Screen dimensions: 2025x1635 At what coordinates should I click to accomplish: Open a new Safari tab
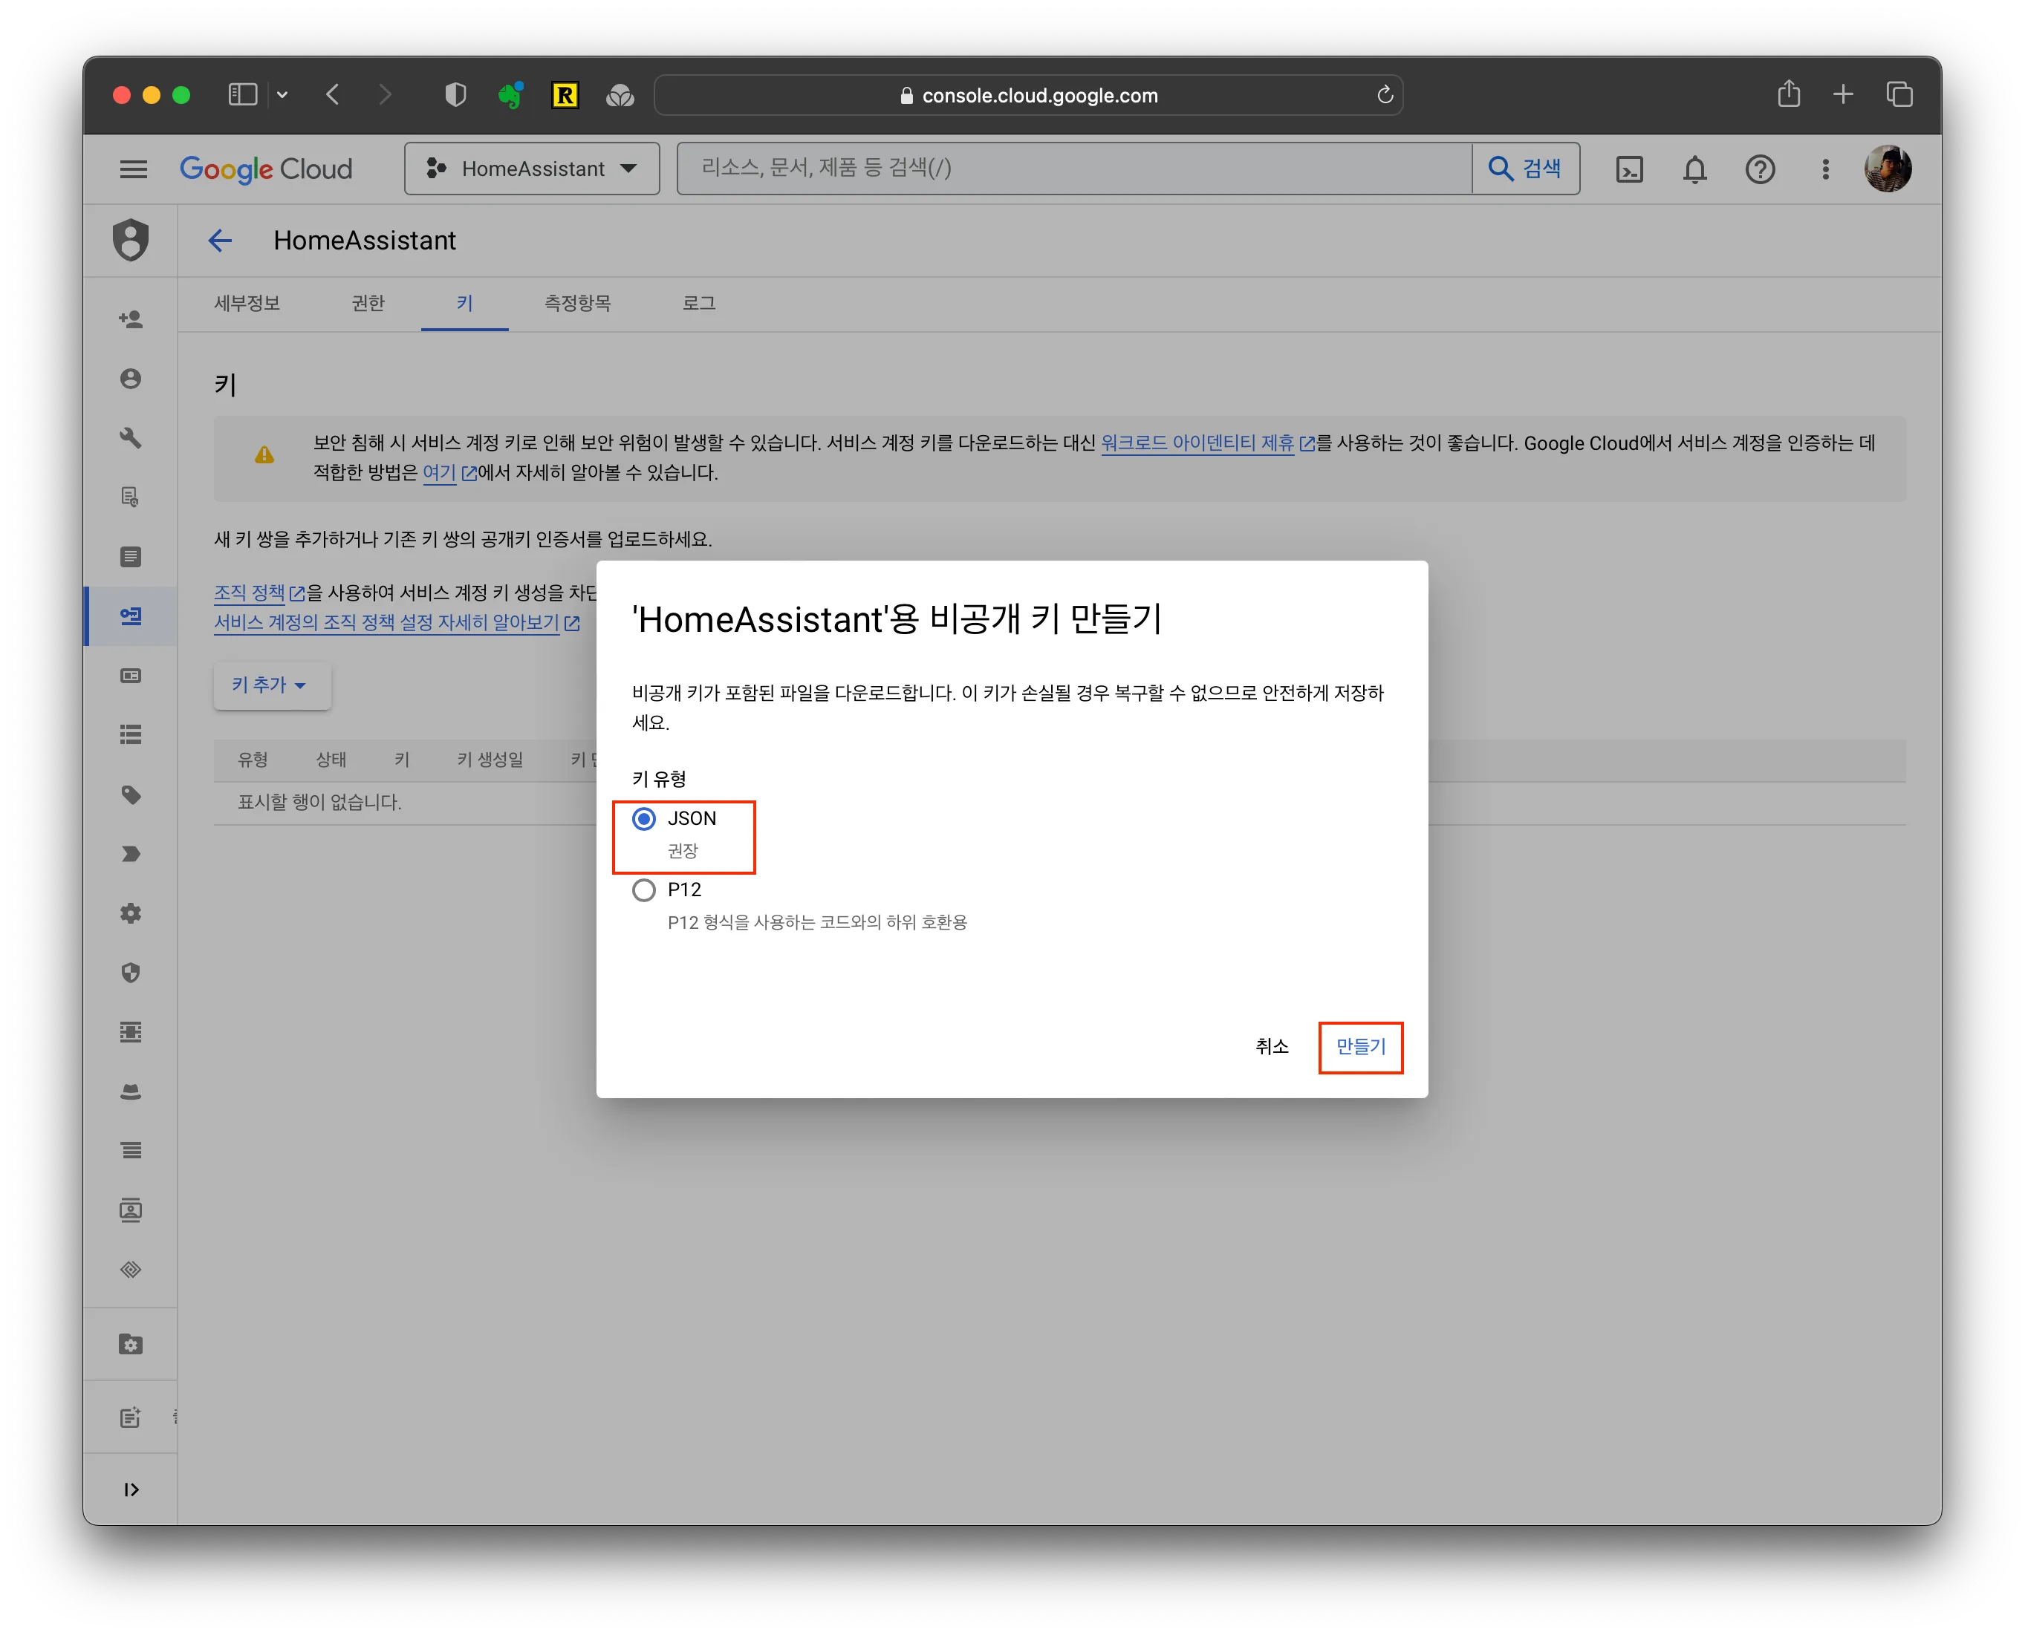[x=1843, y=94]
